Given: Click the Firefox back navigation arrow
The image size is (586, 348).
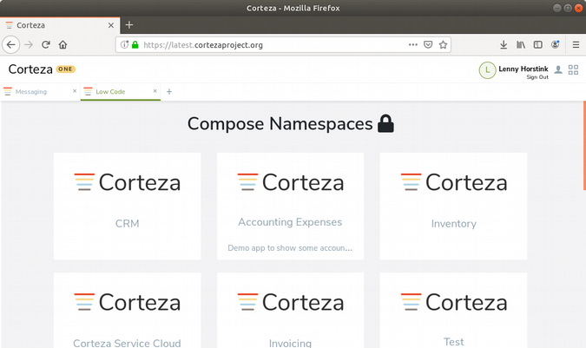Looking at the screenshot, I should tap(11, 44).
